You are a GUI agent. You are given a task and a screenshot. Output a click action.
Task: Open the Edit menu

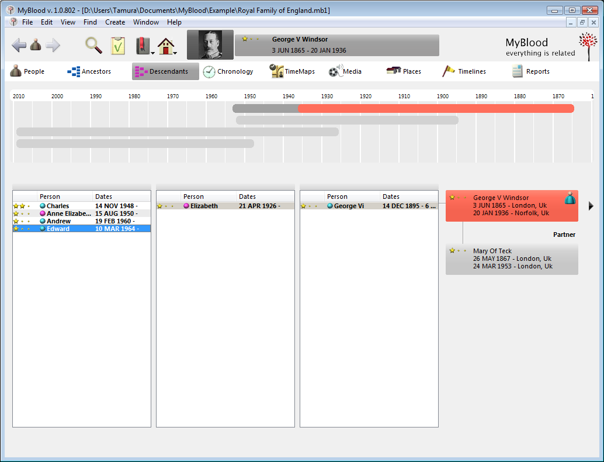pos(47,22)
